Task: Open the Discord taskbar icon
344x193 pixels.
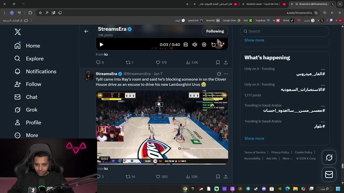Action: (264, 189)
